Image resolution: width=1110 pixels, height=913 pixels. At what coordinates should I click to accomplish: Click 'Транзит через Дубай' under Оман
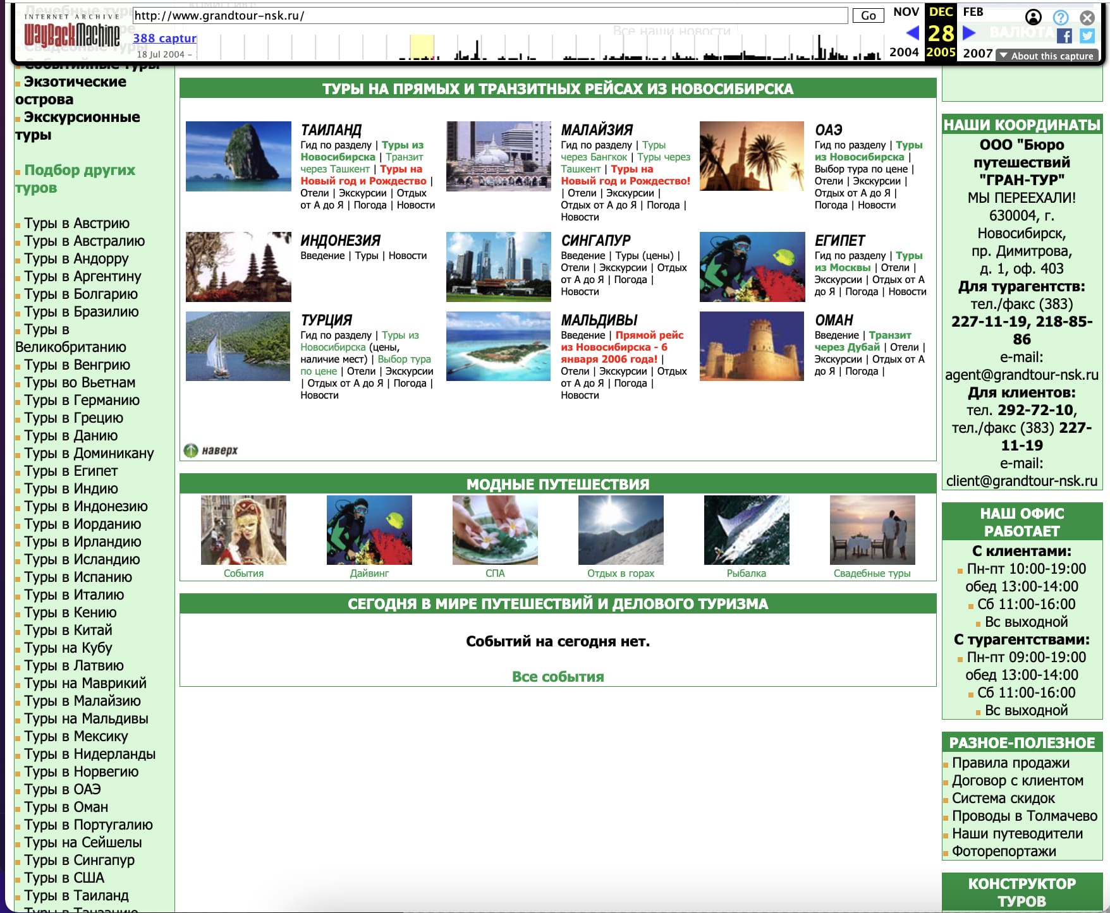[x=863, y=341]
